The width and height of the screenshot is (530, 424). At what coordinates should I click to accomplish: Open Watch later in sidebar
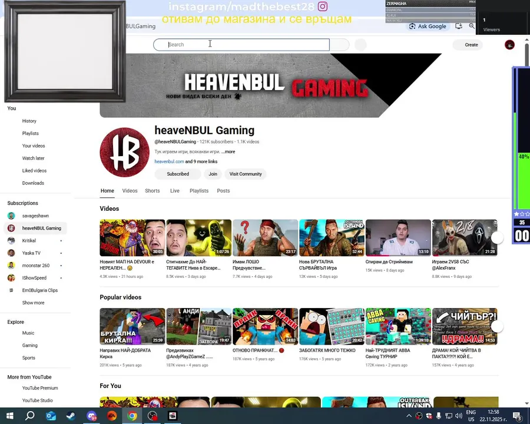(33, 158)
